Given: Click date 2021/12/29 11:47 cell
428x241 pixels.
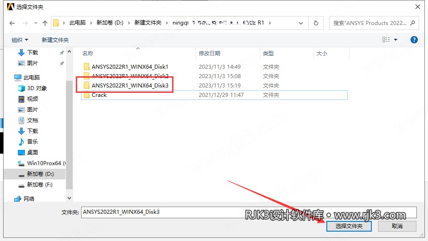Looking at the screenshot, I should pos(221,95).
